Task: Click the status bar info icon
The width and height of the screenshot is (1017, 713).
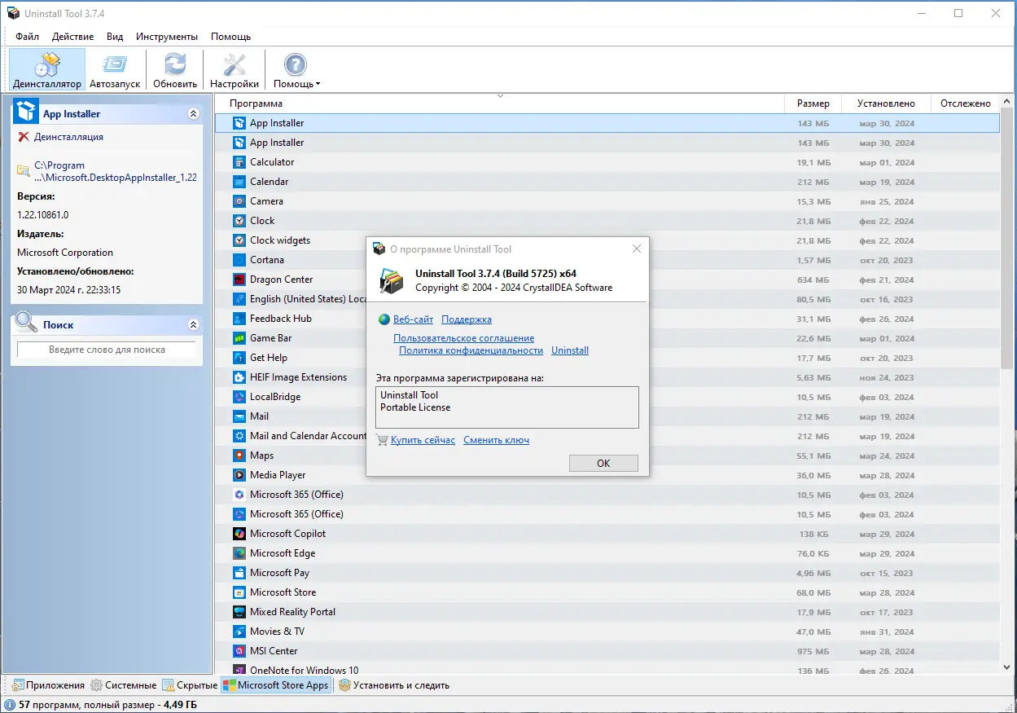Action: pyautogui.click(x=9, y=705)
